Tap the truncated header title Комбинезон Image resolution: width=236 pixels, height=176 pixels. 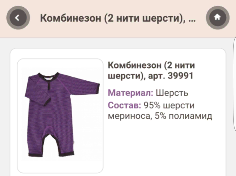coord(118,18)
